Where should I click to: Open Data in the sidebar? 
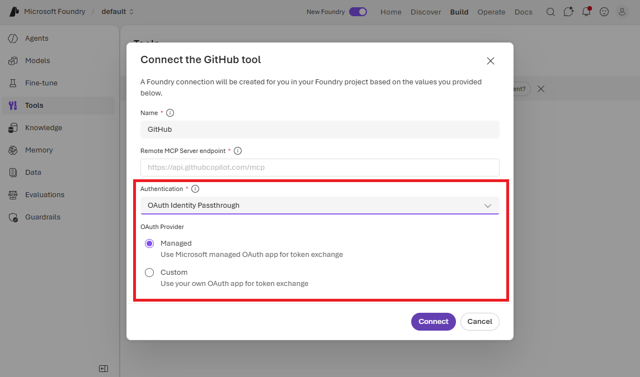pos(58,173)
